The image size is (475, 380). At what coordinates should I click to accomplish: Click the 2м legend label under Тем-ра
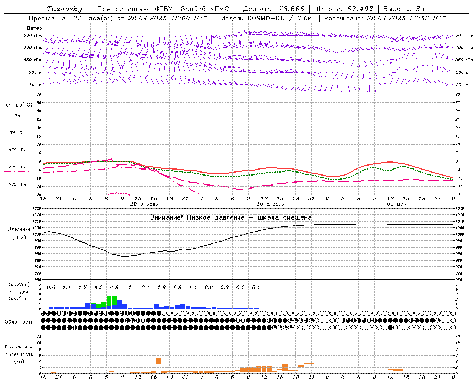pos(17,116)
